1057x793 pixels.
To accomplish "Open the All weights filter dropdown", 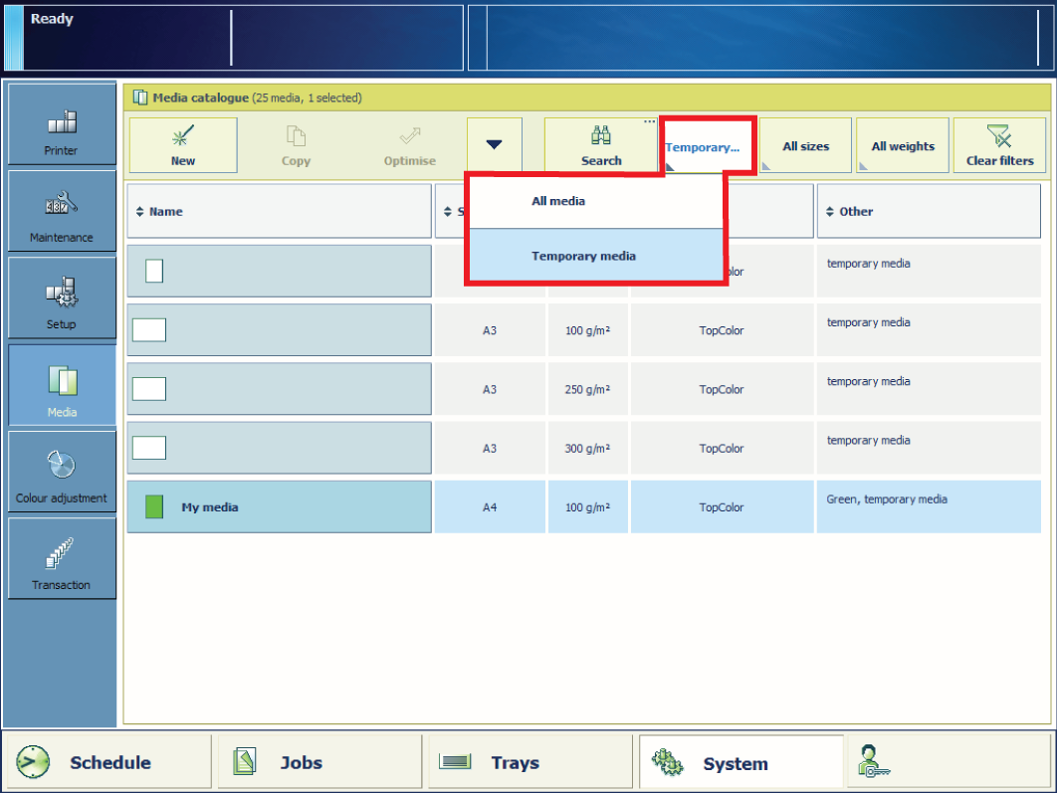I will pos(902,146).
